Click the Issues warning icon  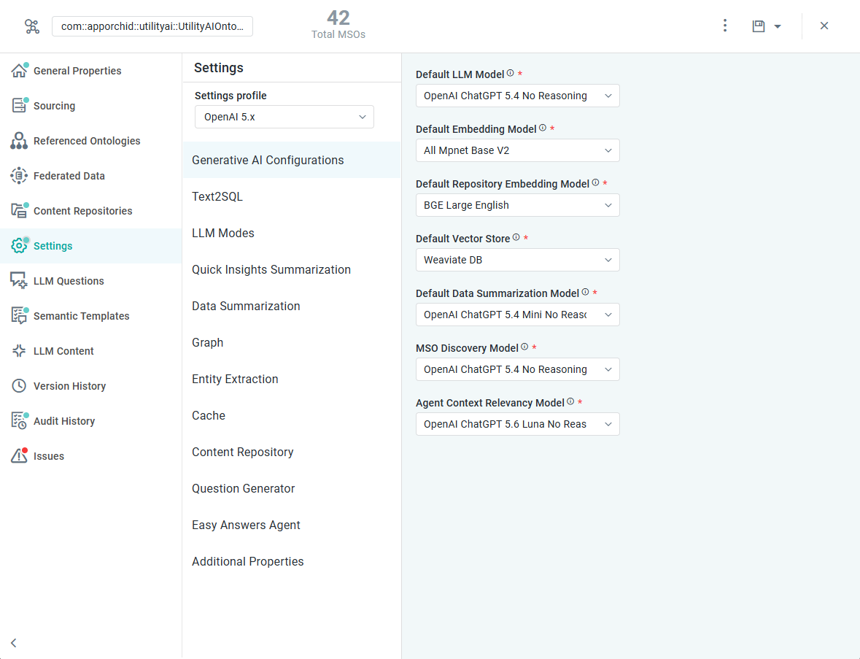coord(19,456)
